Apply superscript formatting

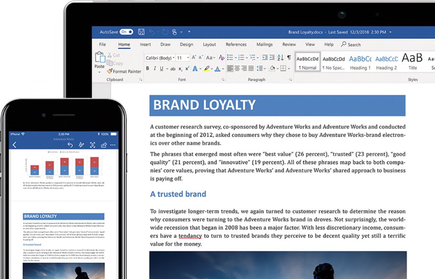(x=187, y=68)
